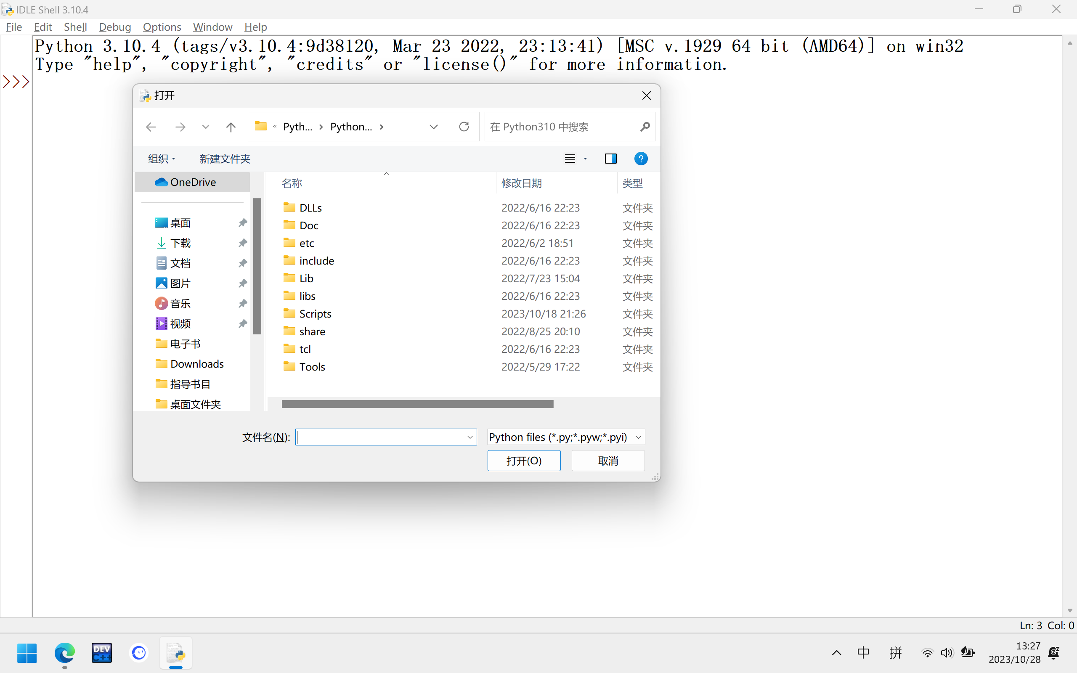Show hidden system tray icons
Viewport: 1077px width, 673px height.
[x=837, y=653]
